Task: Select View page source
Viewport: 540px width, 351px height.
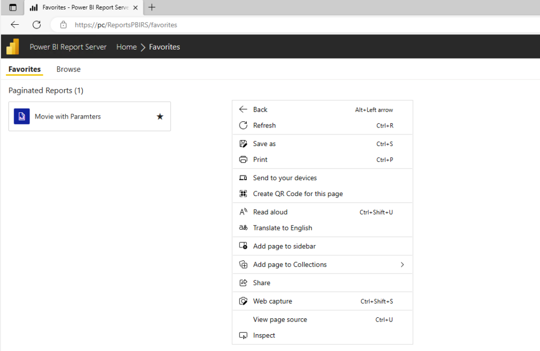Action: pos(322,319)
